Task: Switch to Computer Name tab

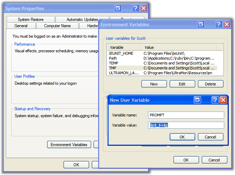Action: click(57, 26)
